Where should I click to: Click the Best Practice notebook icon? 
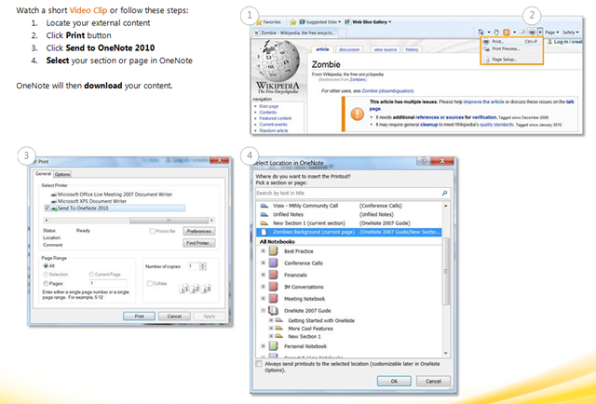[x=274, y=250]
